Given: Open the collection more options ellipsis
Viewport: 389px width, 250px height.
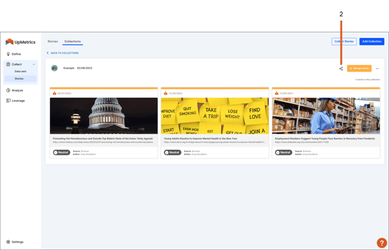Looking at the screenshot, I should coord(377,68).
